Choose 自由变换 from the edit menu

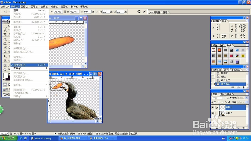[29, 65]
